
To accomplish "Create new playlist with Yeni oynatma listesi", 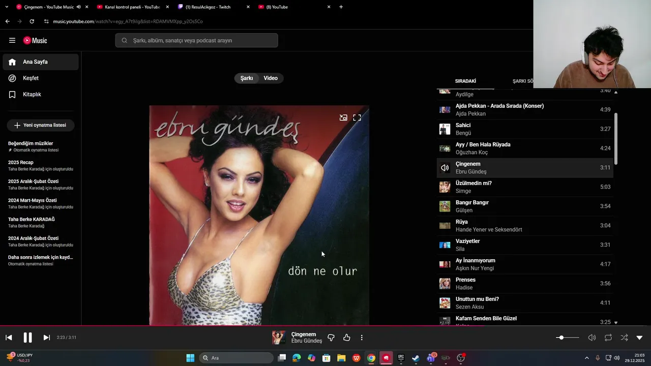I will 41,125.
